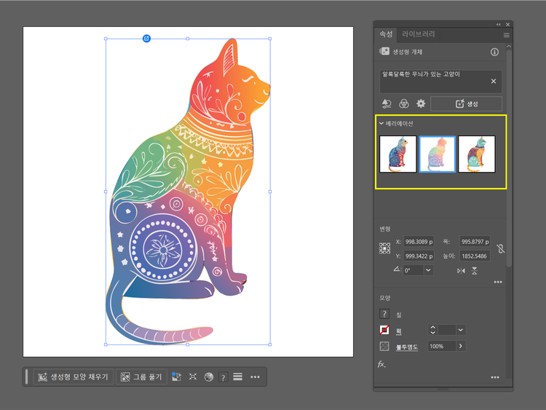Open generative settings gear icon
The height and width of the screenshot is (410, 546).
click(421, 104)
